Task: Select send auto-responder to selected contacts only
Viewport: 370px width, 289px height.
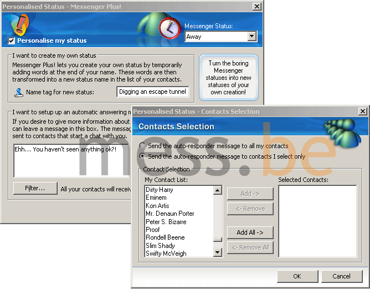Action: (143, 156)
